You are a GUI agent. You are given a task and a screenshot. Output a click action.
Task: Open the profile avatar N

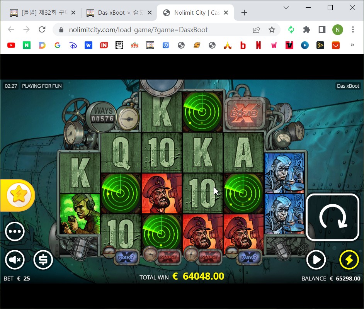pyautogui.click(x=338, y=30)
